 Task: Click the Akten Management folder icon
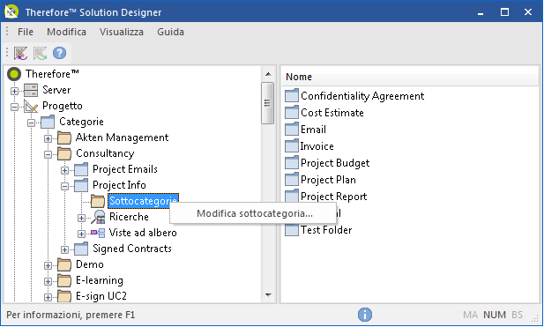tap(64, 137)
